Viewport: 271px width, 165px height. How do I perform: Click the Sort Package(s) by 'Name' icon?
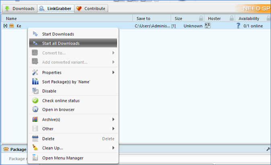pos(35,82)
